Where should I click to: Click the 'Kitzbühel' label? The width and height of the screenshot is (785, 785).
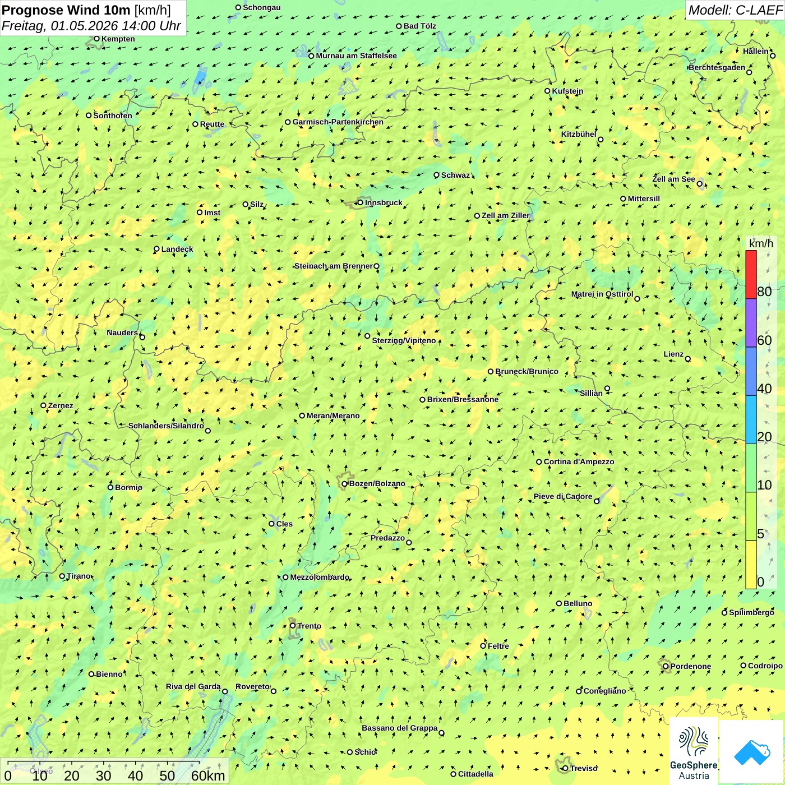pyautogui.click(x=579, y=134)
